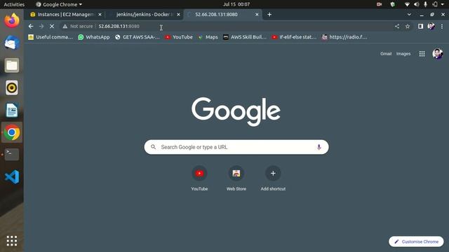This screenshot has width=449, height=252.
Task: Open Gmail link
Action: [386, 54]
